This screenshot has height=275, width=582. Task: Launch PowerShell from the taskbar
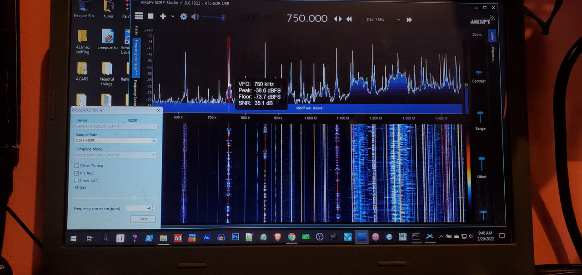coord(148,237)
